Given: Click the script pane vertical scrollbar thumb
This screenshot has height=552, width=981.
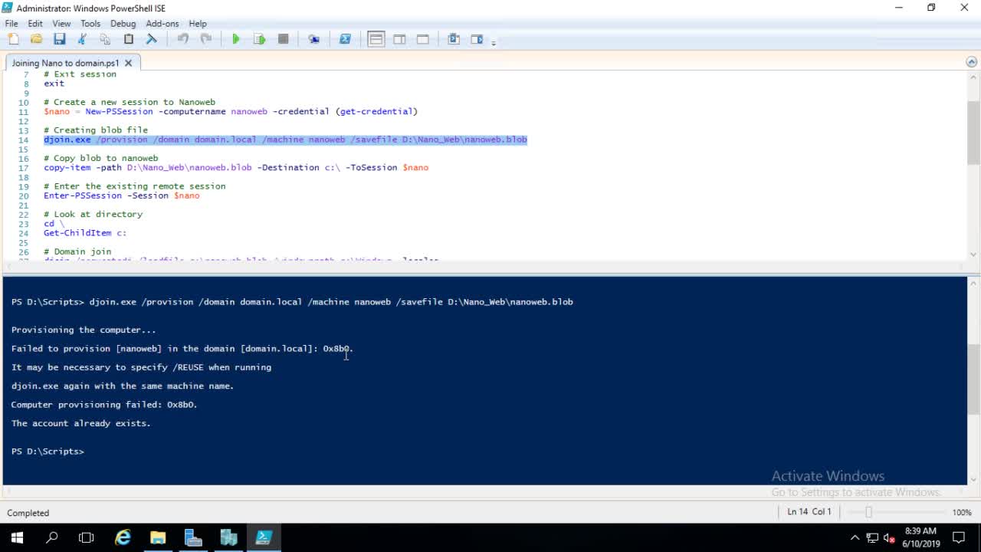Looking at the screenshot, I should click(x=973, y=132).
